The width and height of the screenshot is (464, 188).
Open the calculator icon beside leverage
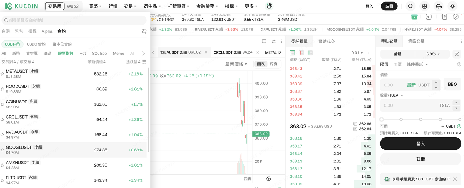click(x=457, y=54)
